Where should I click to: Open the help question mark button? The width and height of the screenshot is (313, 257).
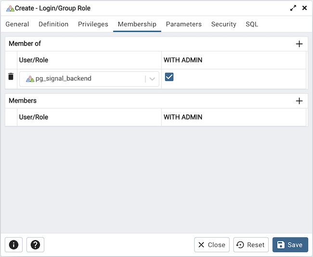point(35,244)
